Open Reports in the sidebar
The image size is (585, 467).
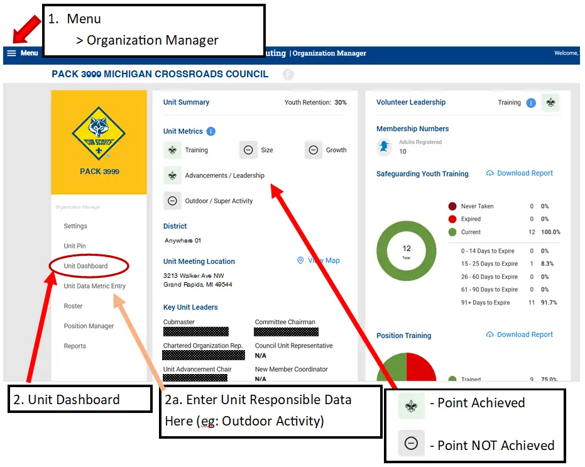(75, 346)
